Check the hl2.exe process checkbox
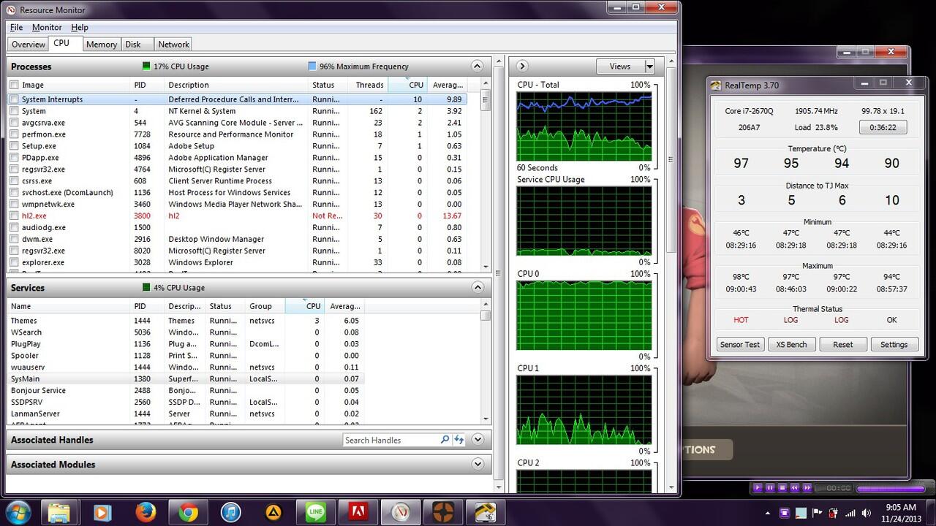The image size is (936, 526). click(14, 216)
